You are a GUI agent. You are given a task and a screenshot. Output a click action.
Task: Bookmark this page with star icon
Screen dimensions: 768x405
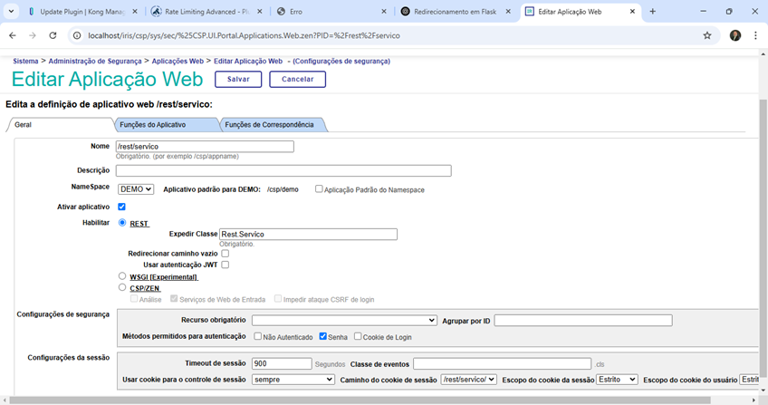[x=707, y=35]
